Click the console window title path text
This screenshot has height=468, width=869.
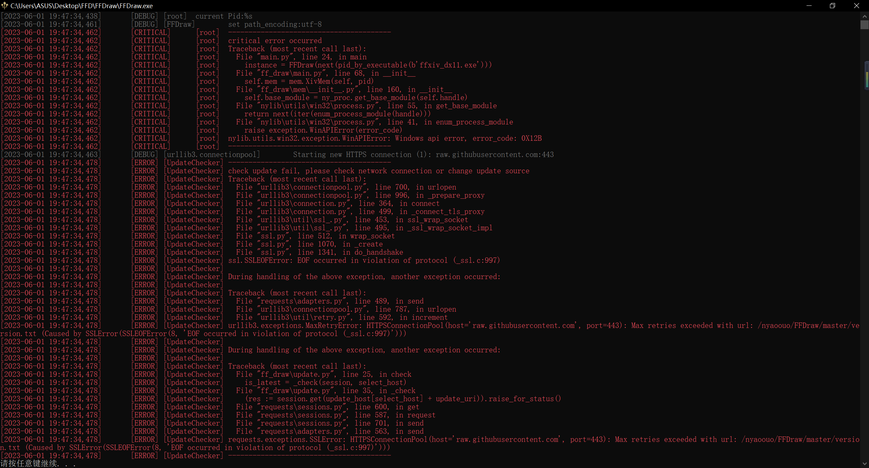(81, 5)
